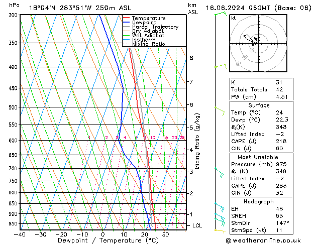
Task: Click the -40 temperature axis tick label
Action: click(x=20, y=234)
